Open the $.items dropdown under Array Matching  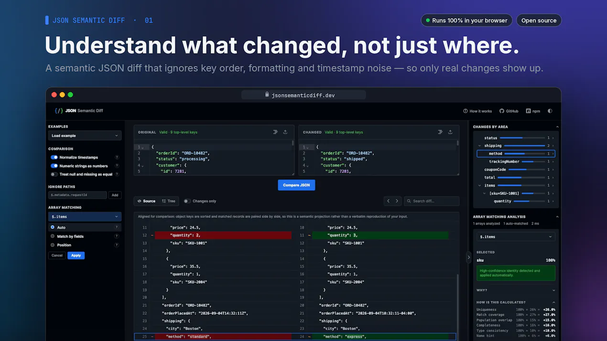(x=85, y=217)
